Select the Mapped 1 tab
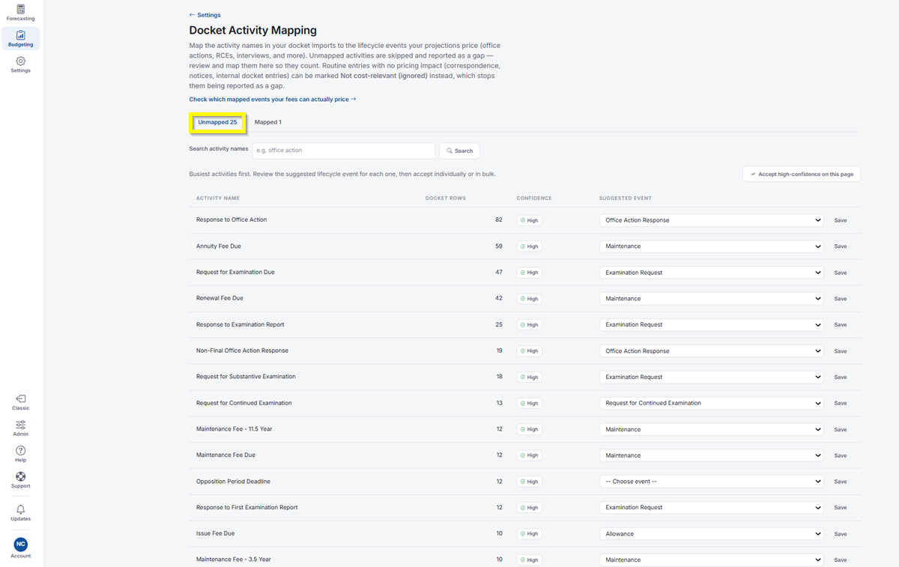Screen dimensions: 899x567 pyautogui.click(x=267, y=122)
